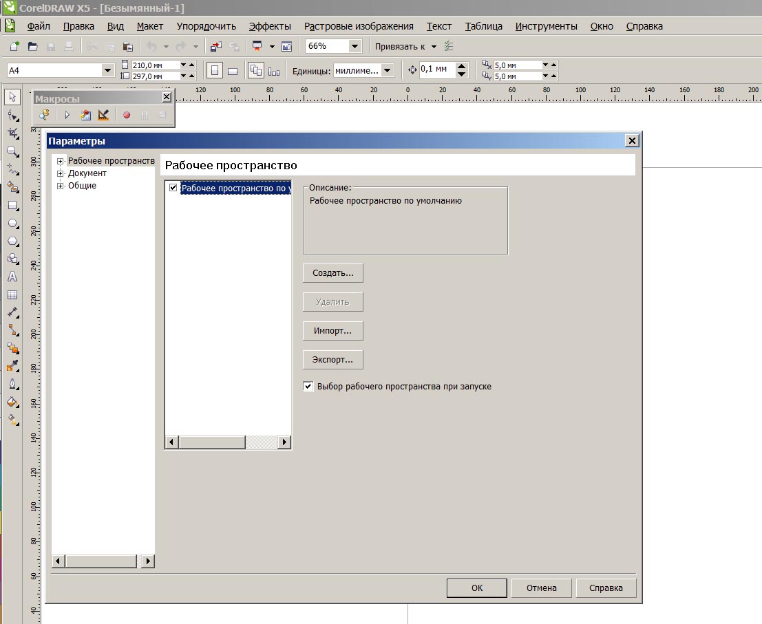
Task: Click the 'Экспорт...' button
Action: tap(332, 360)
